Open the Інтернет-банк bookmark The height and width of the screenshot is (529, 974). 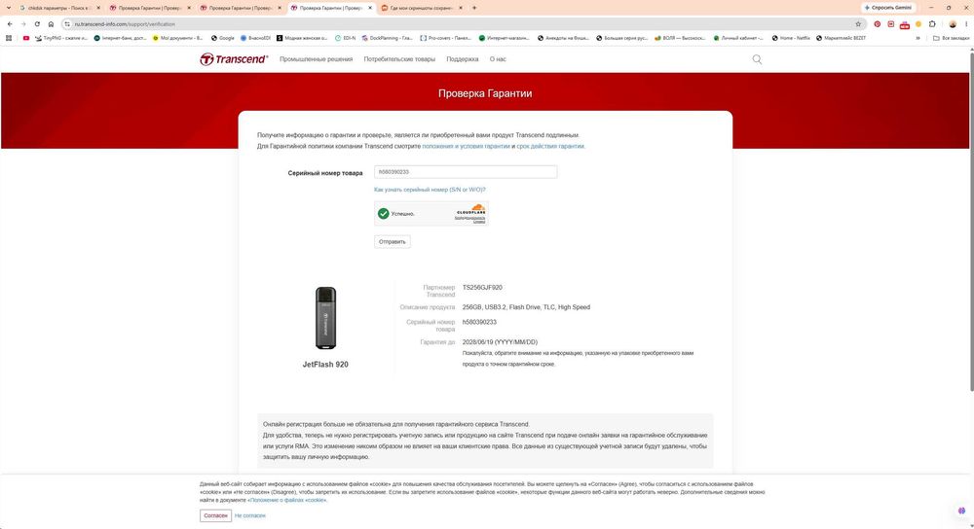pos(120,38)
